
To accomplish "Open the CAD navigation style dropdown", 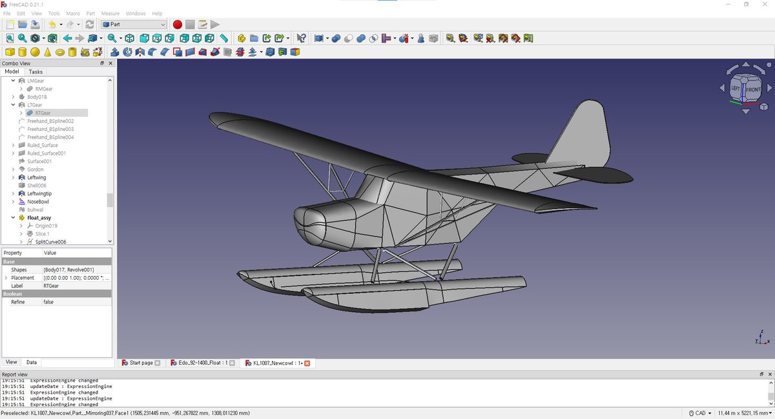I will coord(700,413).
